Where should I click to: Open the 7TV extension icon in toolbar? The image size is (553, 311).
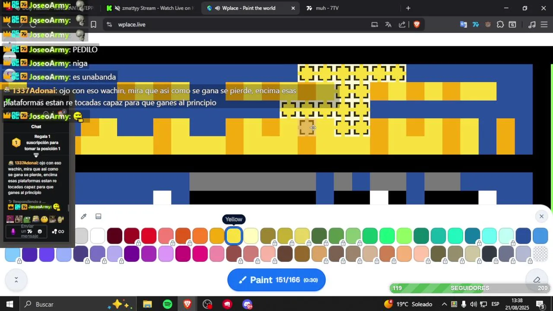click(x=476, y=25)
